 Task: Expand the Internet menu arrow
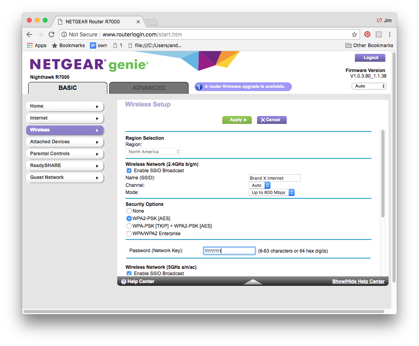pyautogui.click(x=97, y=118)
